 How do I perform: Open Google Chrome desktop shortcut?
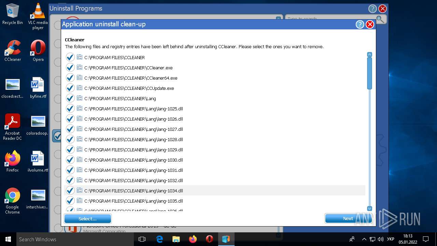[13, 201]
